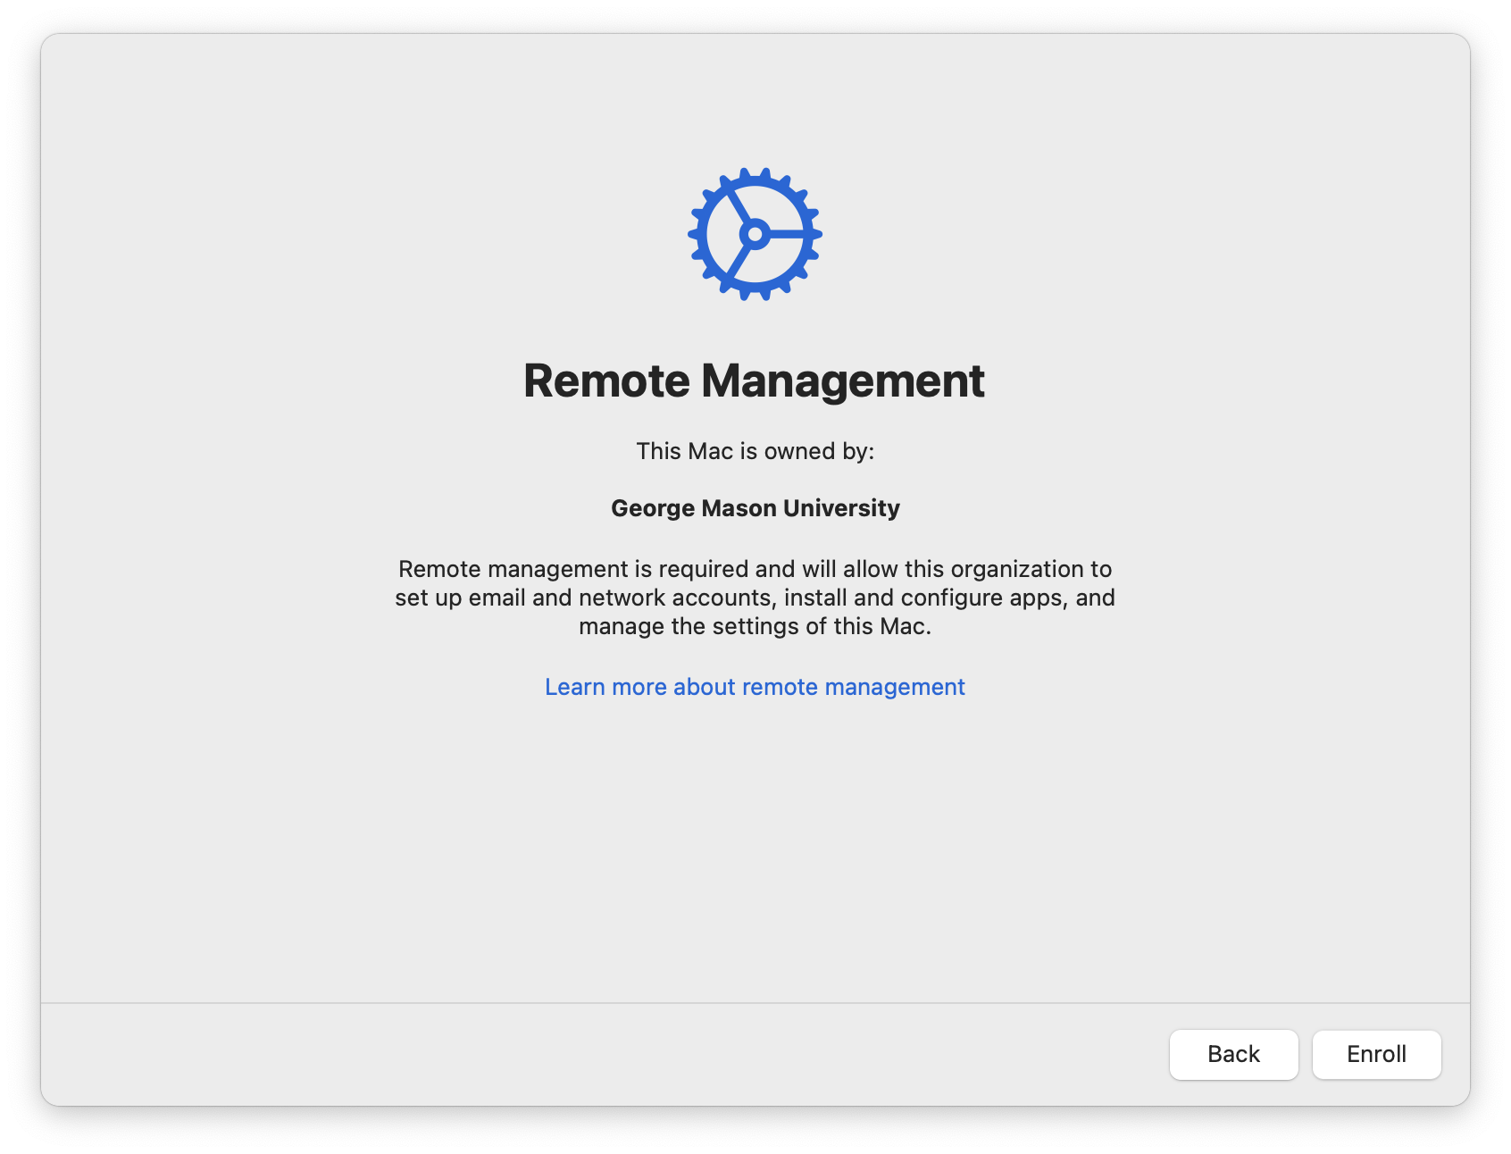The width and height of the screenshot is (1511, 1154).
Task: Click "remote management" at the link's end
Action: (853, 687)
